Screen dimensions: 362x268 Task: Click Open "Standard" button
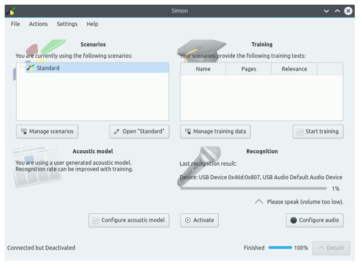tap(139, 131)
